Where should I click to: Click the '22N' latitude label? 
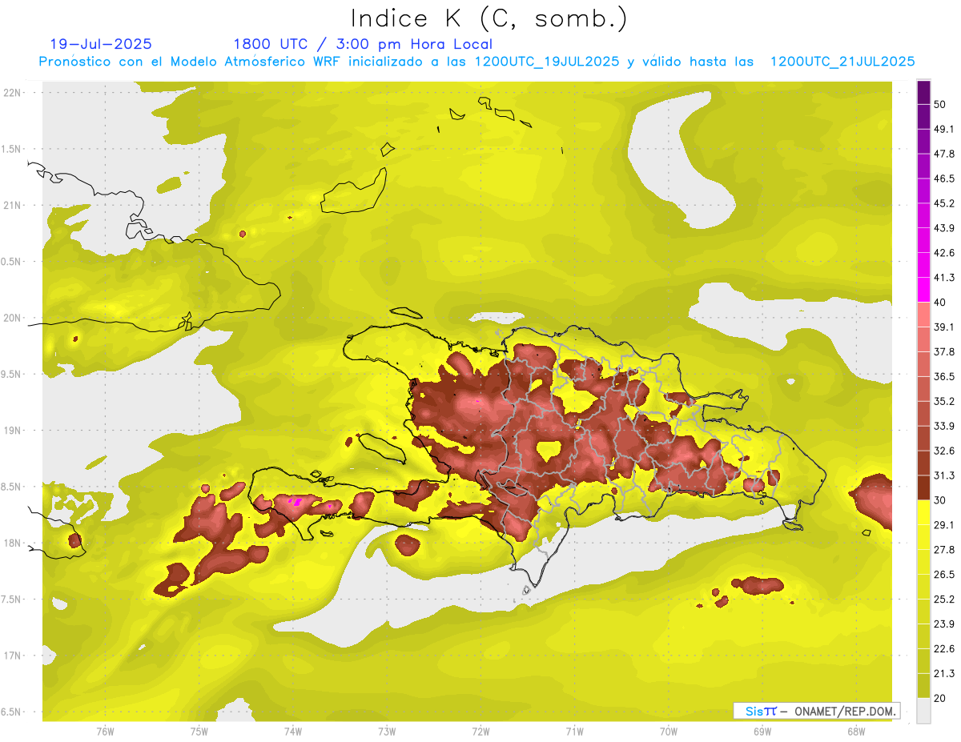(12, 93)
